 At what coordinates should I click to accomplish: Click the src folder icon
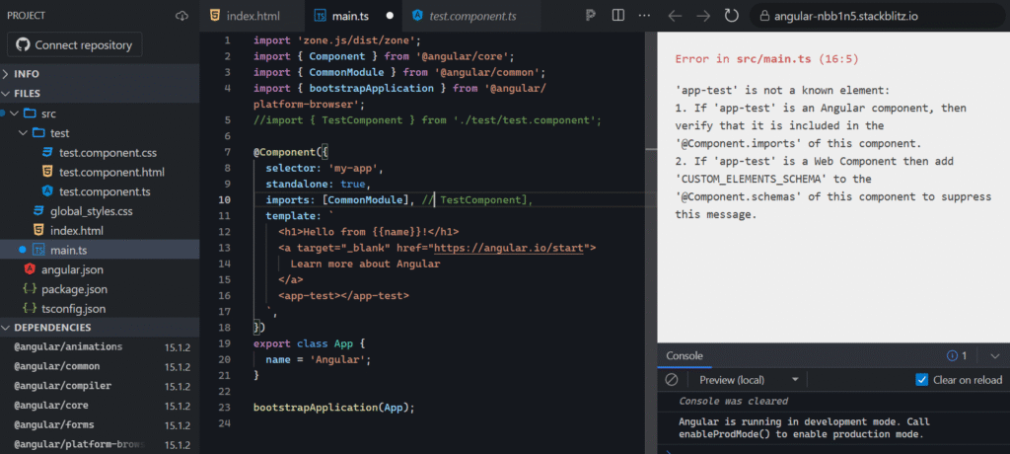coord(29,113)
